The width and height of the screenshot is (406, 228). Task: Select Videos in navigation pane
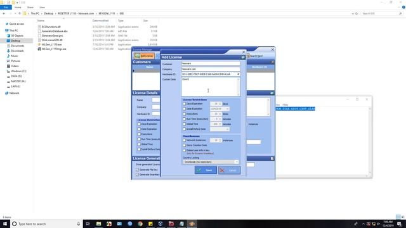point(15,66)
